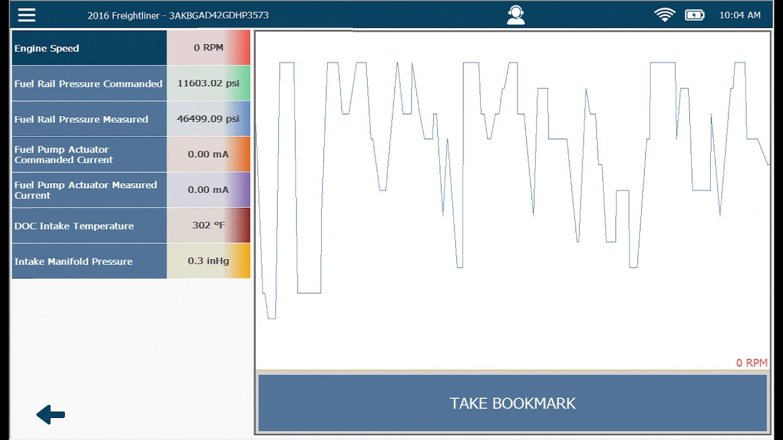Check the Wi-Fi signal icon
Viewport: 783px width, 440px height.
665,15
